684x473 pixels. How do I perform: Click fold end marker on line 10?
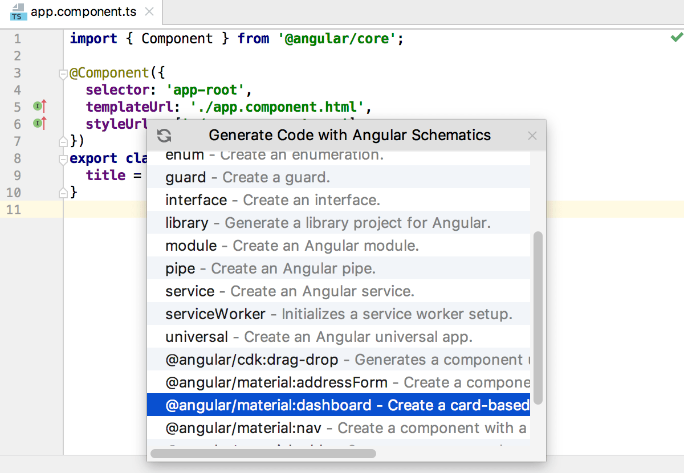[x=63, y=191]
